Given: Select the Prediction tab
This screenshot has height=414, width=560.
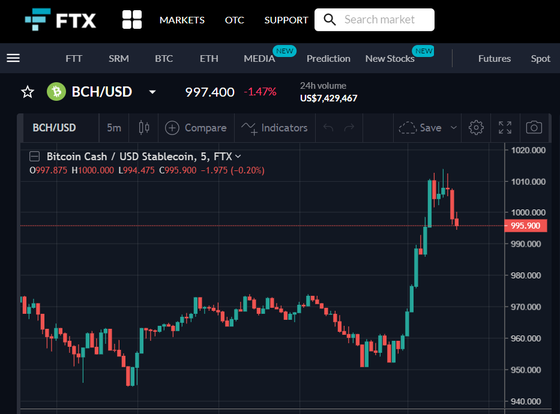Looking at the screenshot, I should [x=328, y=59].
